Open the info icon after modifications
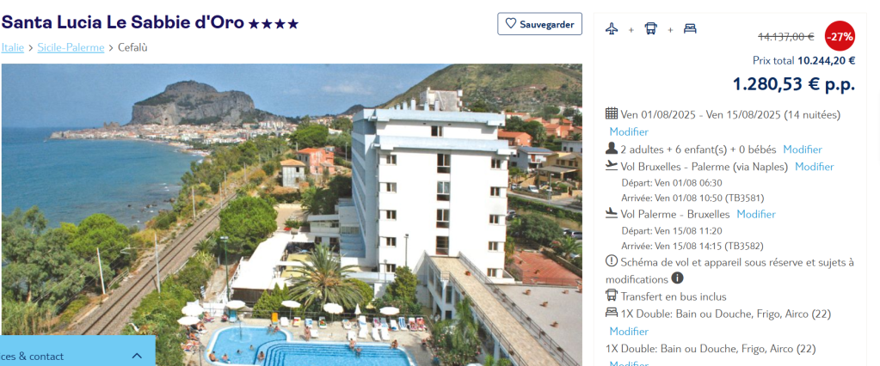Image resolution: width=880 pixels, height=366 pixels. tap(677, 278)
